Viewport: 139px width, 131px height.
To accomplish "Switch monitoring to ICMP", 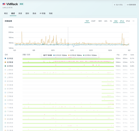I will (93, 21).
